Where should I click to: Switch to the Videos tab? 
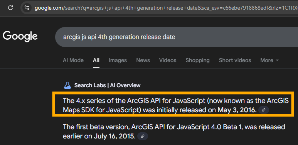point(168,61)
